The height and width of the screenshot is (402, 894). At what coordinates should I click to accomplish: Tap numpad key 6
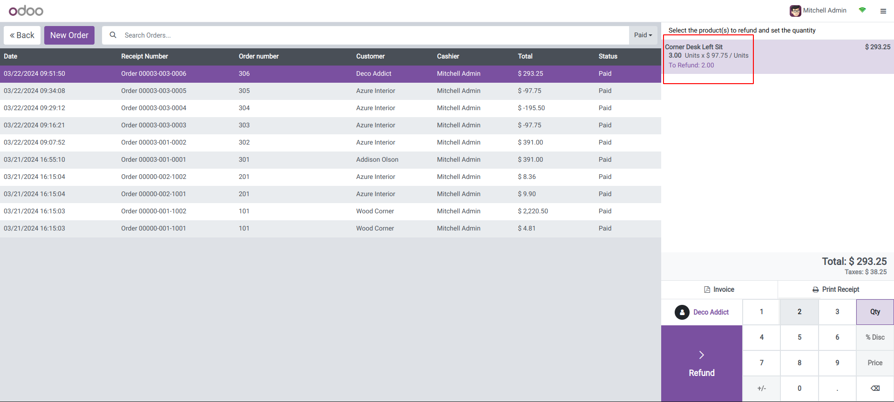tap(837, 337)
